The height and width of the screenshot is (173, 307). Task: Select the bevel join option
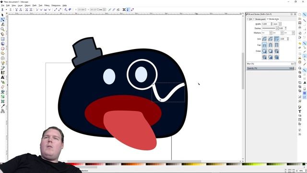click(271, 39)
